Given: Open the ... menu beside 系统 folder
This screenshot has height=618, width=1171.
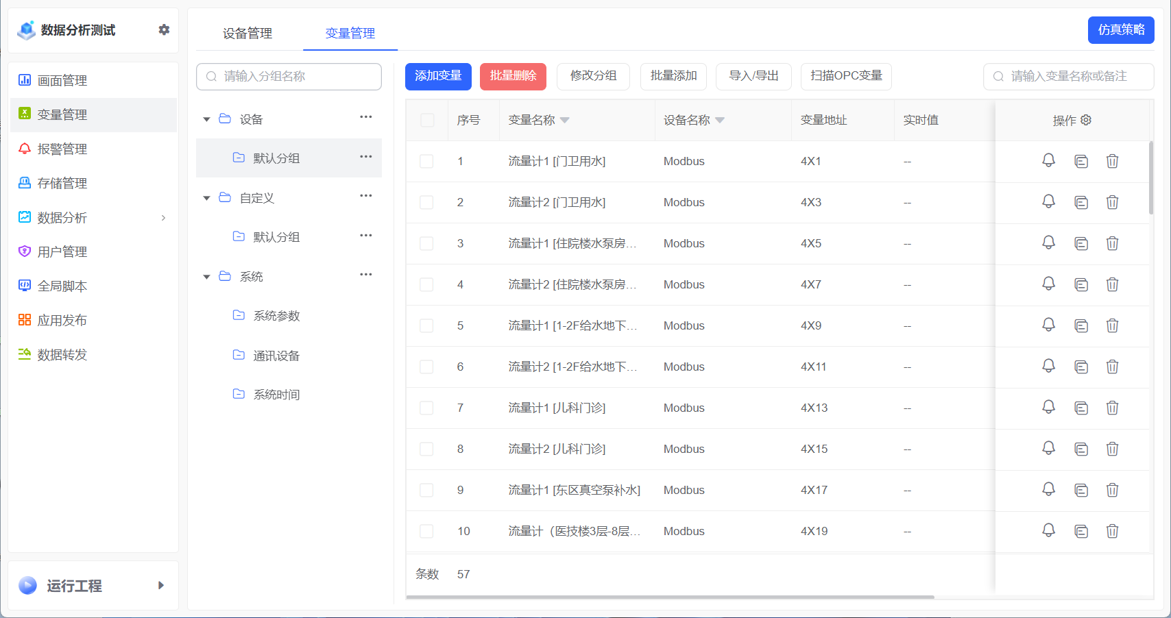Looking at the screenshot, I should tap(366, 274).
